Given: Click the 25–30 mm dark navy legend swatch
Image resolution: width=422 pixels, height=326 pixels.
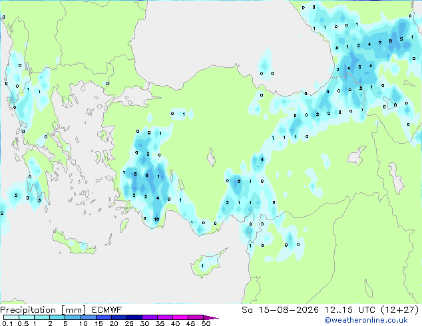Looking at the screenshot, I should tap(134, 317).
